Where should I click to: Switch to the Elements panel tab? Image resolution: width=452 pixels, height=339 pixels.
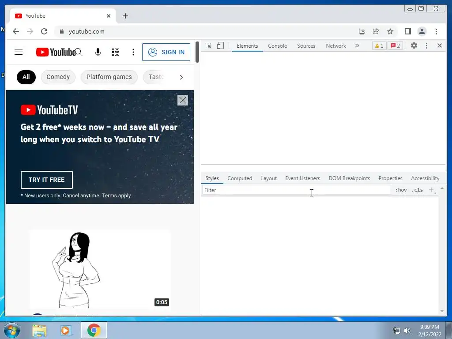247,46
